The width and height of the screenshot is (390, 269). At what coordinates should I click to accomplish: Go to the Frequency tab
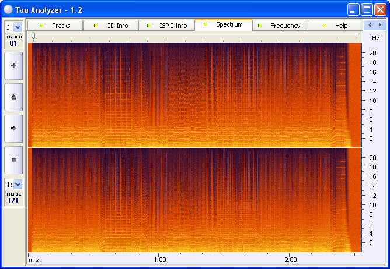pyautogui.click(x=280, y=26)
